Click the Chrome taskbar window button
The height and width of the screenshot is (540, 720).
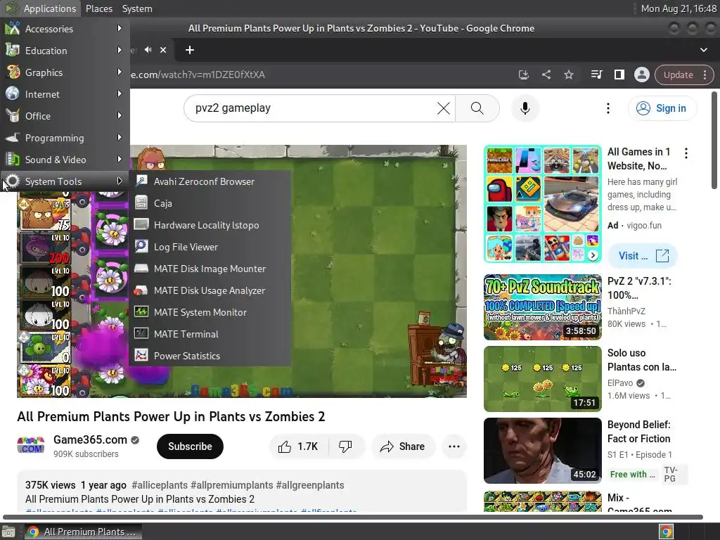pos(83,532)
